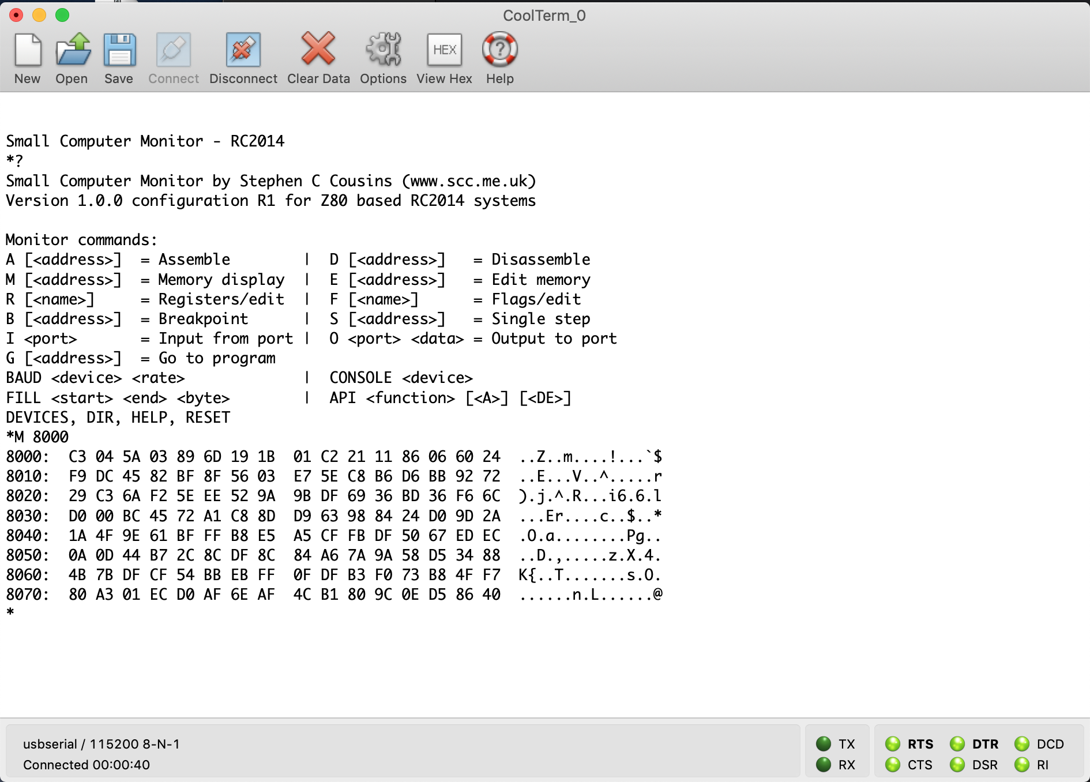Click the www.scc.me.uk text
Image resolution: width=1090 pixels, height=782 pixels.
469,181
